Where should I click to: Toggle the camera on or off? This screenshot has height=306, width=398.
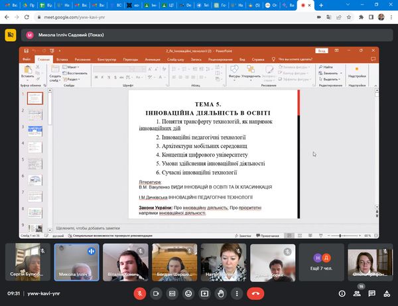click(157, 293)
